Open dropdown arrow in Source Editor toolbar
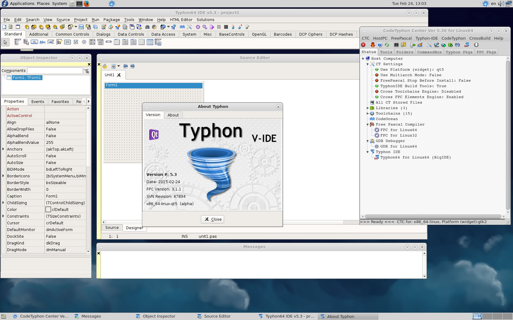513x320 pixels. pos(118,66)
